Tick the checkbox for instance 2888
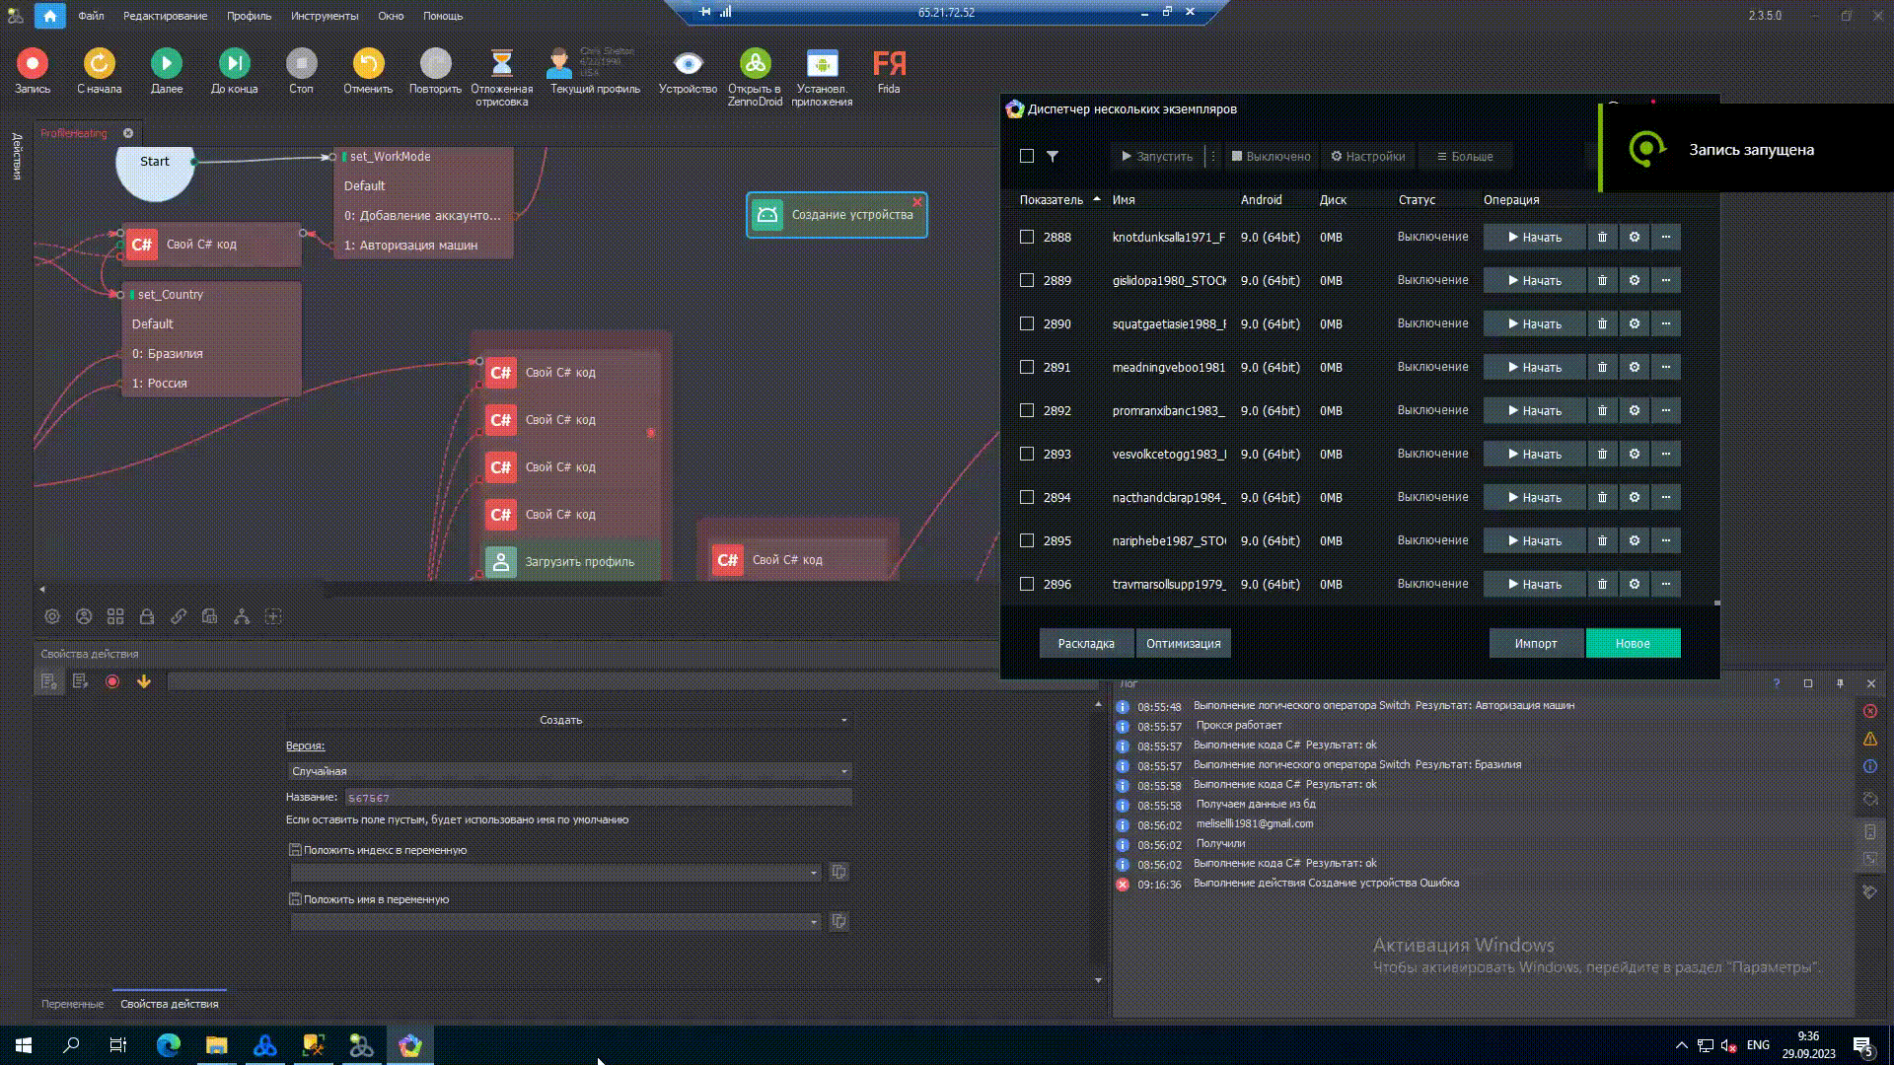The width and height of the screenshot is (1894, 1065). 1027,238
